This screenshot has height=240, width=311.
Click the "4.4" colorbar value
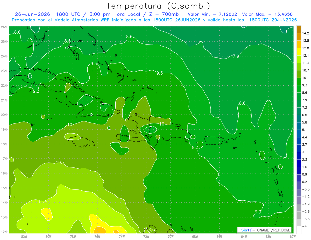tap(305, 137)
